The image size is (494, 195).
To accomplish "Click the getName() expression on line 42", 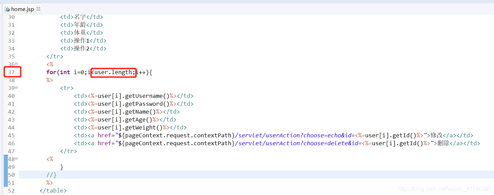I will pos(127,112).
